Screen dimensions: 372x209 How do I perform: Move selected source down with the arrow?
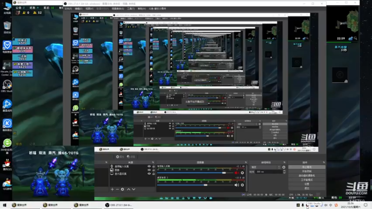pos(133,189)
